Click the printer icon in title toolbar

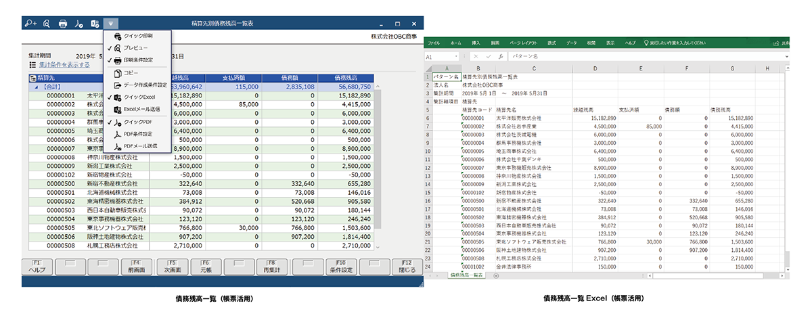(x=63, y=24)
